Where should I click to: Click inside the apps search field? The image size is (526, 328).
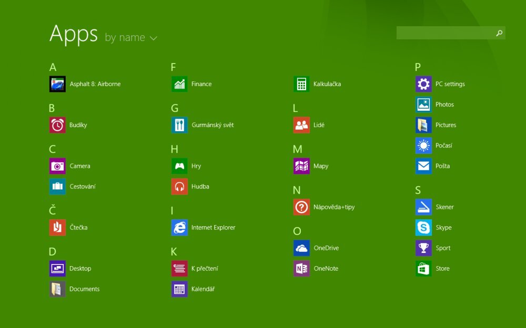(x=444, y=33)
